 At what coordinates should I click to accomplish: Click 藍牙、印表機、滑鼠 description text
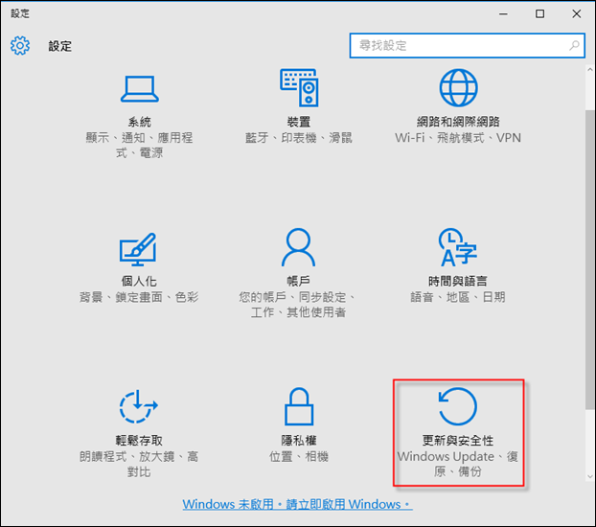299,138
